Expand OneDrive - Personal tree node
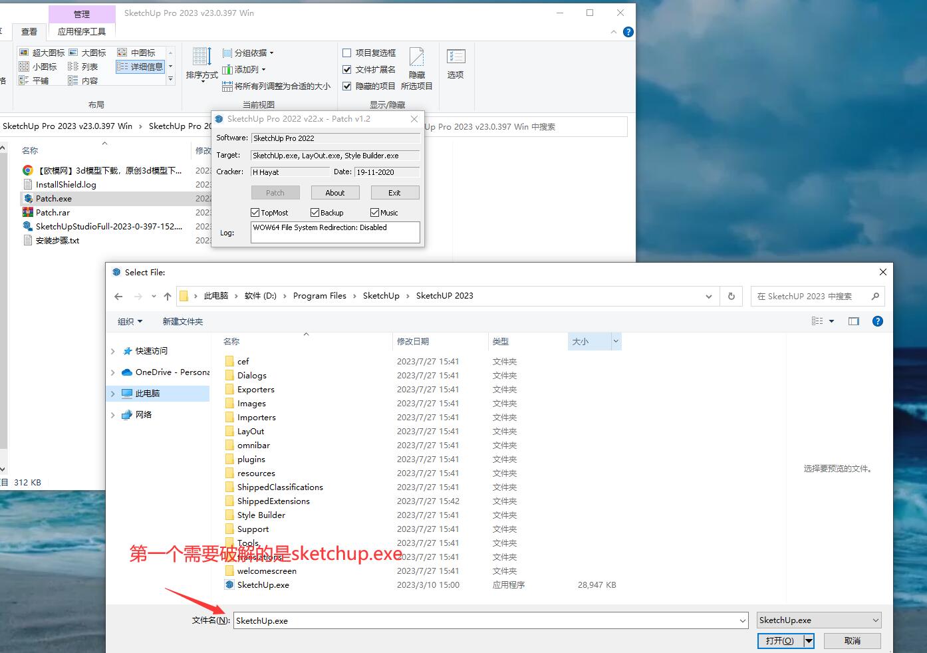 (x=112, y=372)
